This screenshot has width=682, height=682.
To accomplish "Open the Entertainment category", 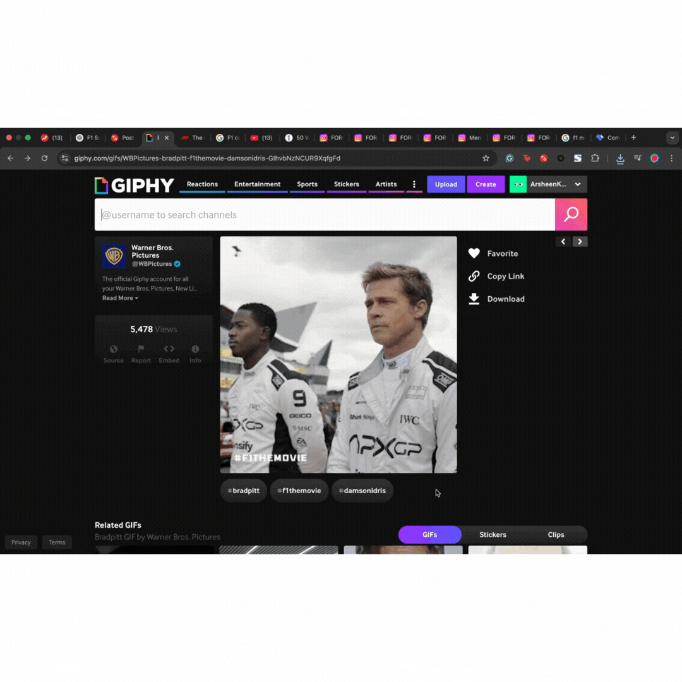I will coord(257,184).
